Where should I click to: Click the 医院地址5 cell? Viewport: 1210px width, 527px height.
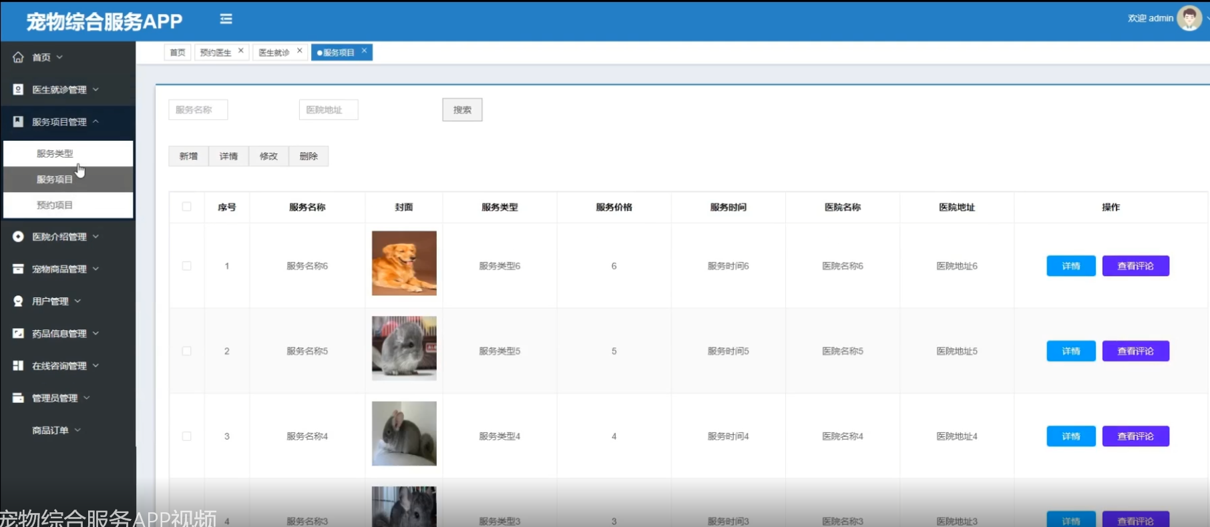(x=957, y=351)
